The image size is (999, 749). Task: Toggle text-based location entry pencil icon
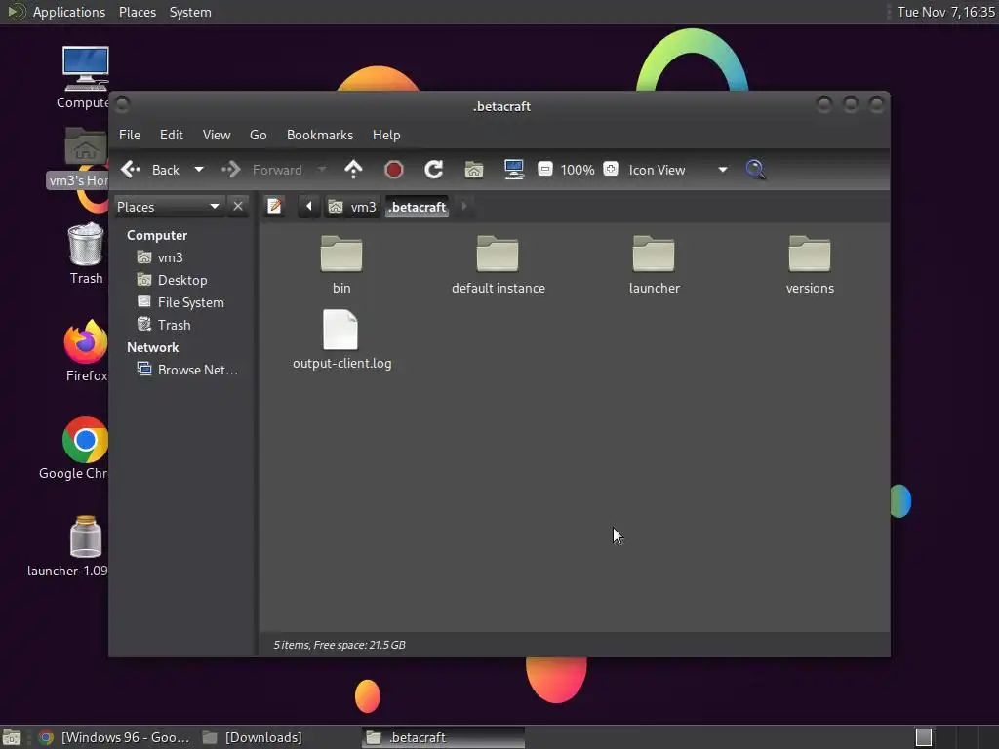point(274,207)
